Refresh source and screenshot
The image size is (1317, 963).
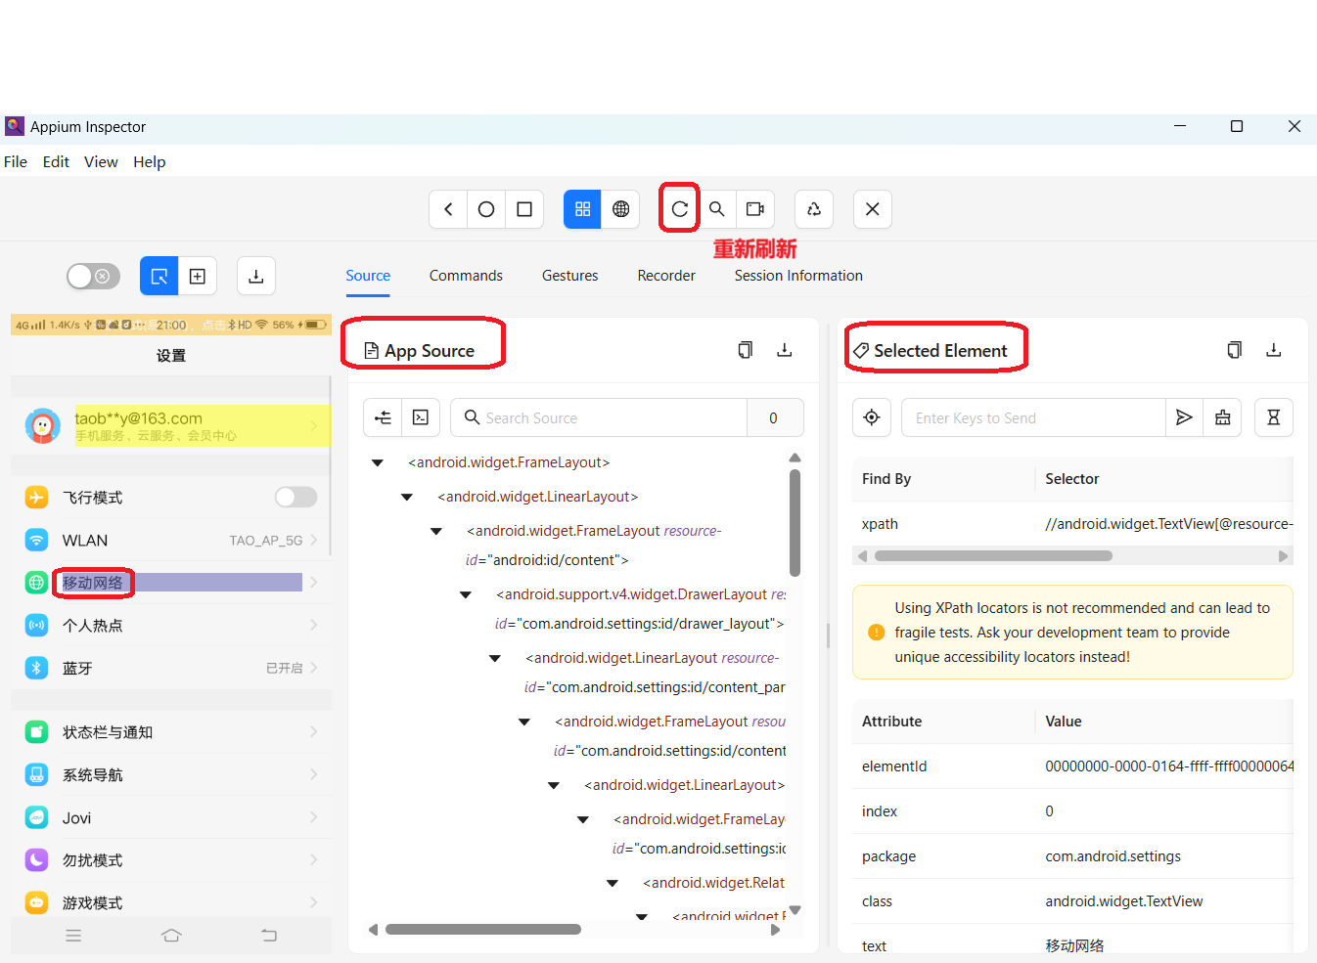(679, 209)
